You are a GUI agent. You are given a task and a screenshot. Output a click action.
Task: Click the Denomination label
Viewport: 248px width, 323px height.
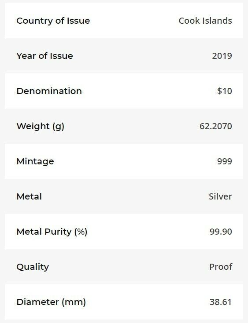tap(49, 91)
